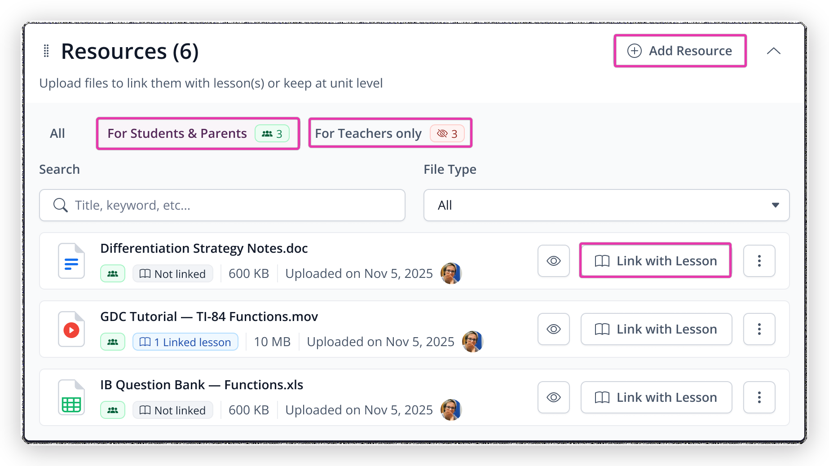This screenshot has width=829, height=466.
Task: Click the GDC Tutorial video file icon
Action: pos(71,329)
